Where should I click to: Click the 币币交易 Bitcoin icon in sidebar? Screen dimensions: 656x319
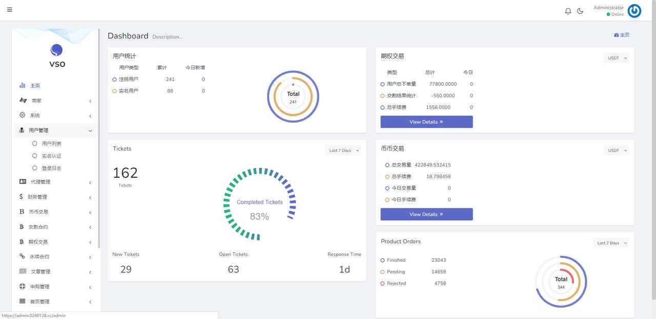[x=20, y=211]
